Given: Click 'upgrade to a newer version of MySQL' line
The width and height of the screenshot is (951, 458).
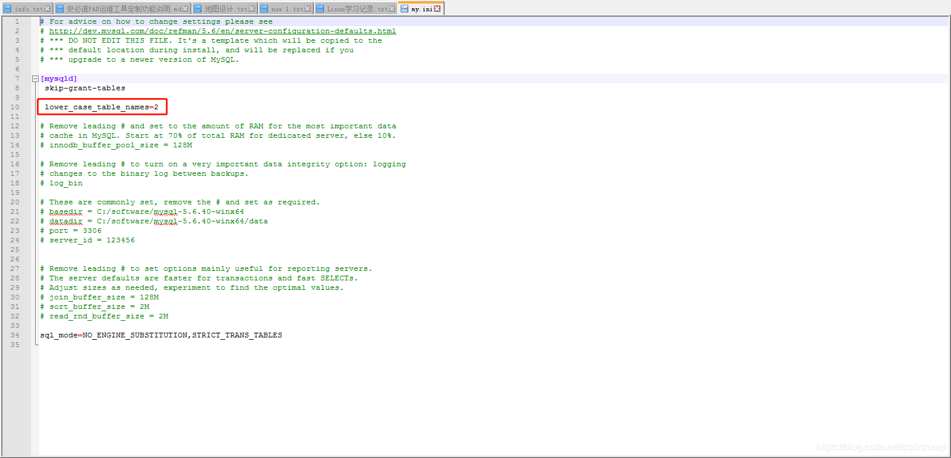Looking at the screenshot, I should 140,59.
